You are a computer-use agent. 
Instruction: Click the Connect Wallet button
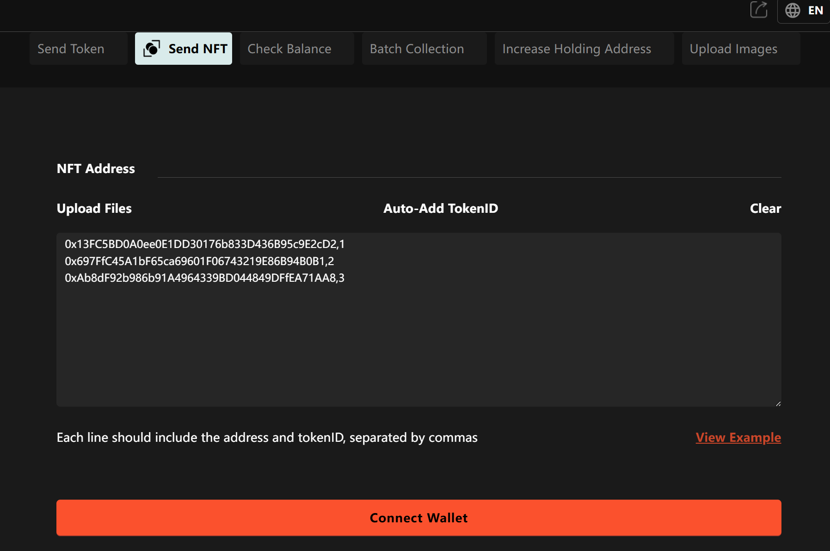[x=418, y=518]
